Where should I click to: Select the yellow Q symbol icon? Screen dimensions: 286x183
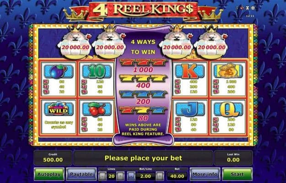pos(228,109)
